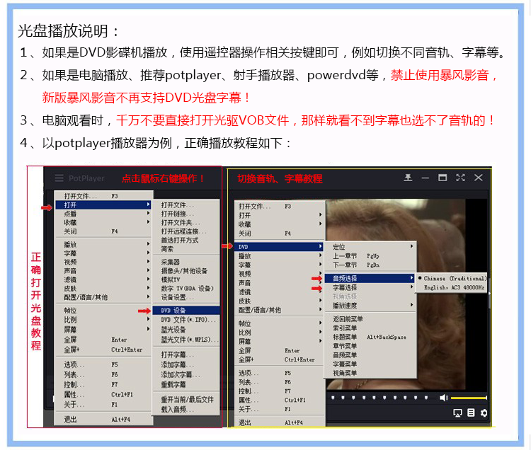Click 摄像头/其他设备 entry
Screen dimensions: 531x450
coord(186,271)
